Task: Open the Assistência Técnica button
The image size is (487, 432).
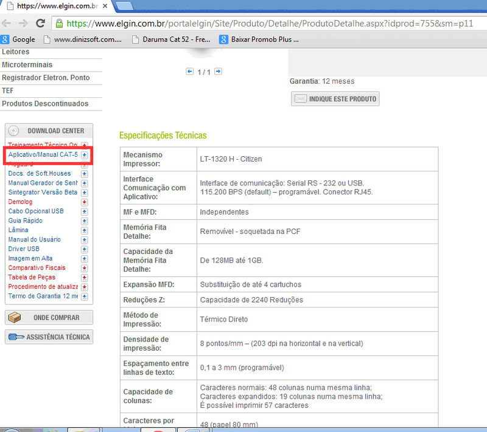Action: pos(49,337)
